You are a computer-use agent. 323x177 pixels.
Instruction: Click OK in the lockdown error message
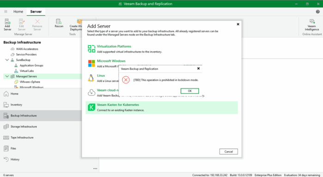coord(190,91)
